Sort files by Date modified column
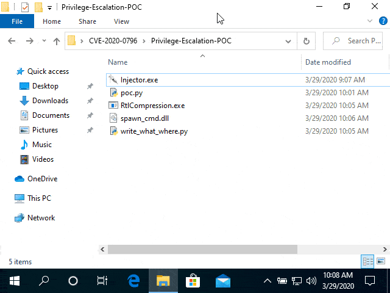The height and width of the screenshot is (293, 390). (x=328, y=62)
